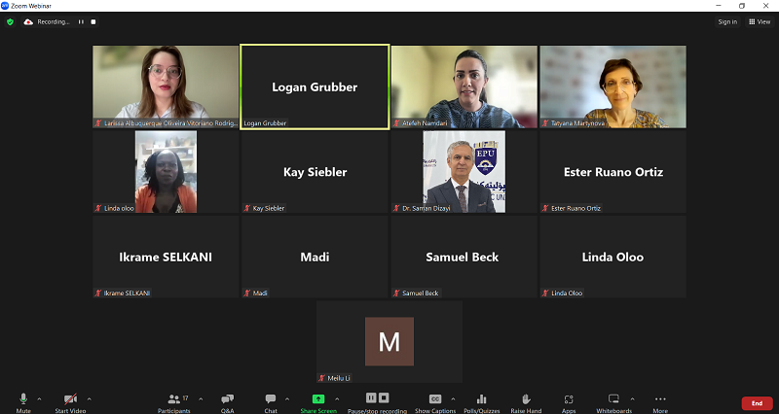Open the Chat panel
Screen dimensions: 779x414
coord(271,399)
